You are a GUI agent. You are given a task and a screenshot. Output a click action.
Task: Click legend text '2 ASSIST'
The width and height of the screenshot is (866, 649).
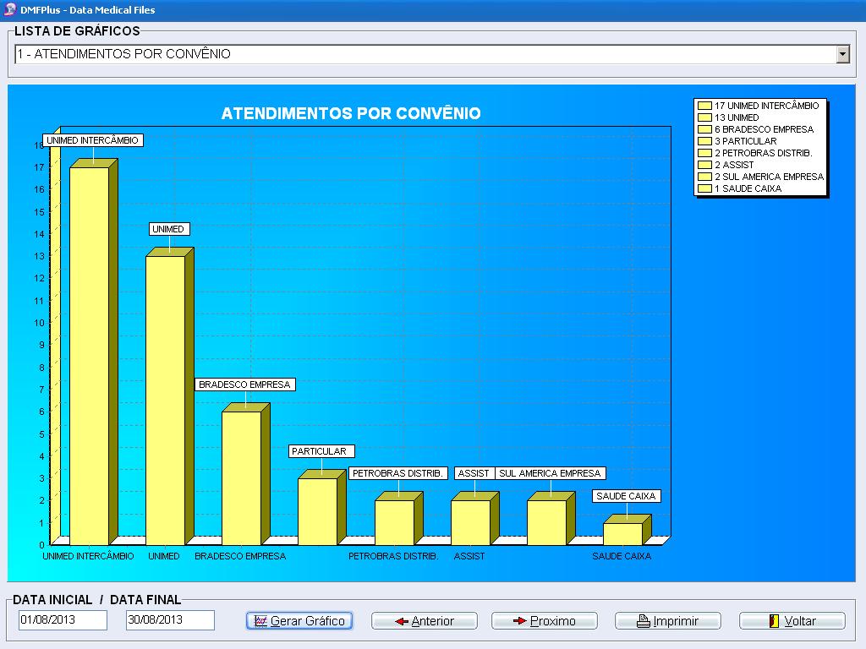735,165
